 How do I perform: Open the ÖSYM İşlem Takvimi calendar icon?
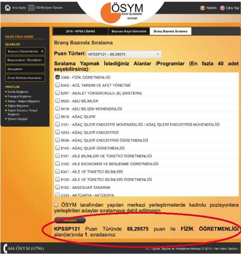coord(31,8)
